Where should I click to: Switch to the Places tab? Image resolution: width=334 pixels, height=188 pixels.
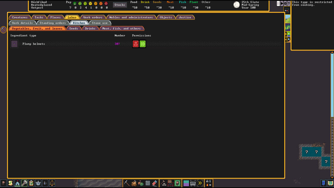point(55,17)
